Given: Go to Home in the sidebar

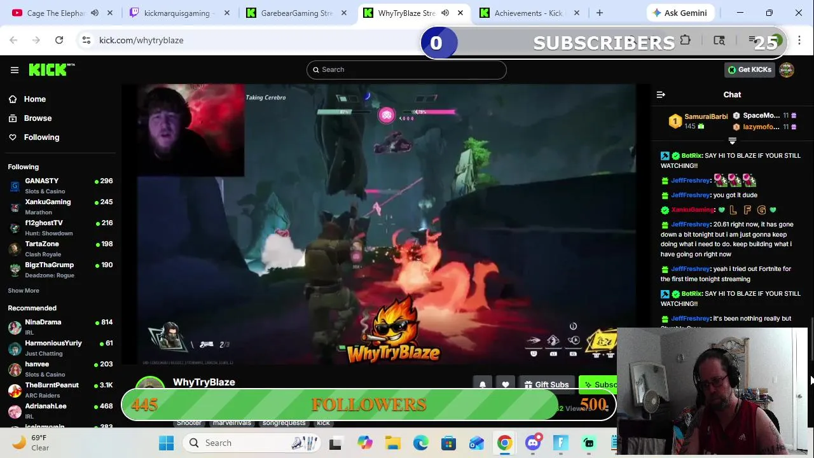Looking at the screenshot, I should tap(35, 99).
